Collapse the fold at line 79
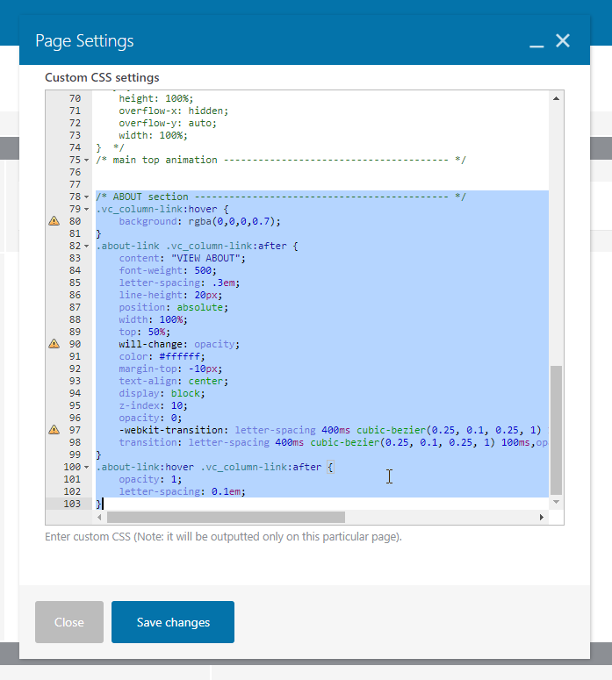This screenshot has height=680, width=612. [x=86, y=209]
